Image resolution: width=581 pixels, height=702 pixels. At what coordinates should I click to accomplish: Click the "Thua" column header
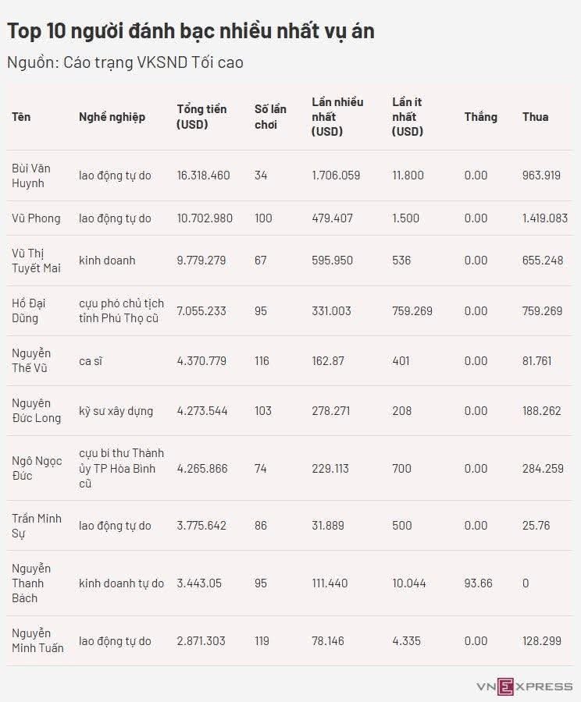[535, 117]
